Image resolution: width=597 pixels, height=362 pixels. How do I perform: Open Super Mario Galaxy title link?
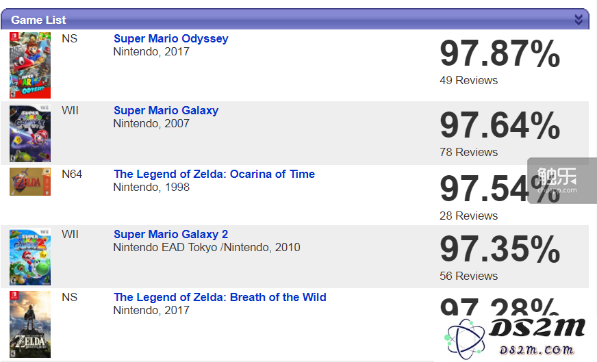pyautogui.click(x=166, y=110)
